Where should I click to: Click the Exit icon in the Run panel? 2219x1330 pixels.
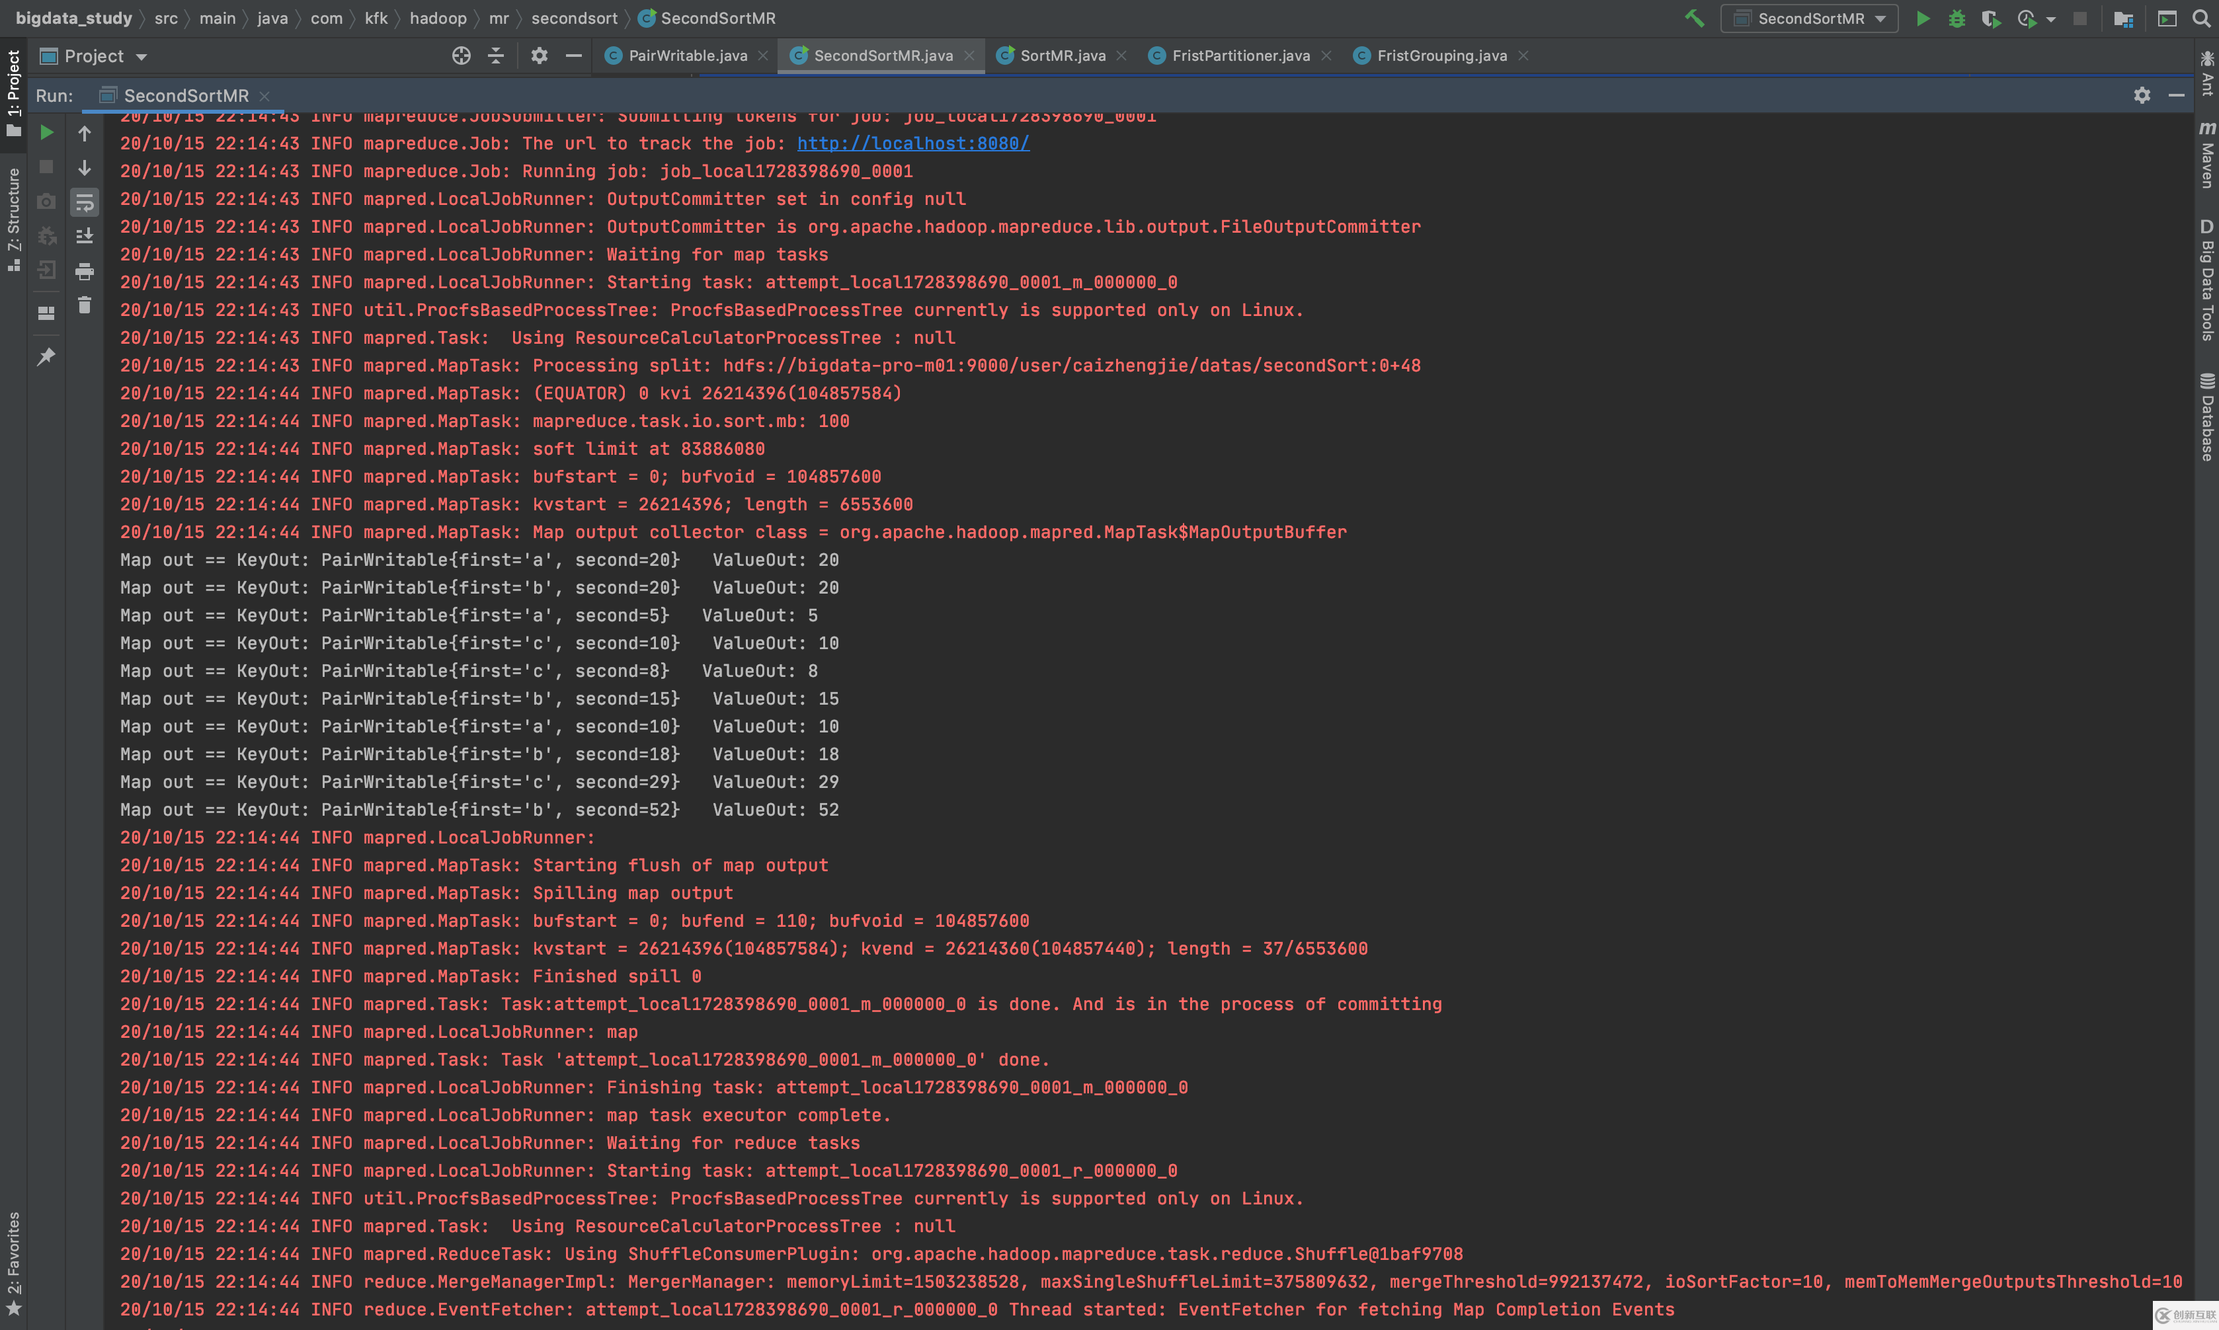[46, 270]
